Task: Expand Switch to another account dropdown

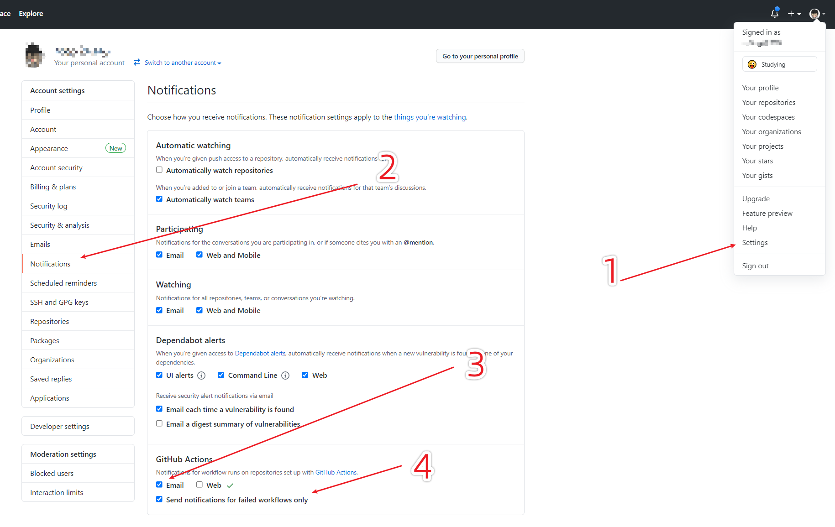Action: [x=183, y=63]
